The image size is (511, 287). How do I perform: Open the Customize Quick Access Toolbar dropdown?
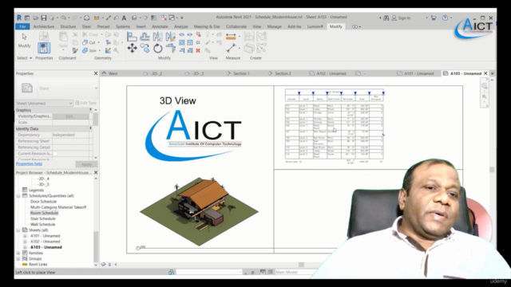(182, 18)
